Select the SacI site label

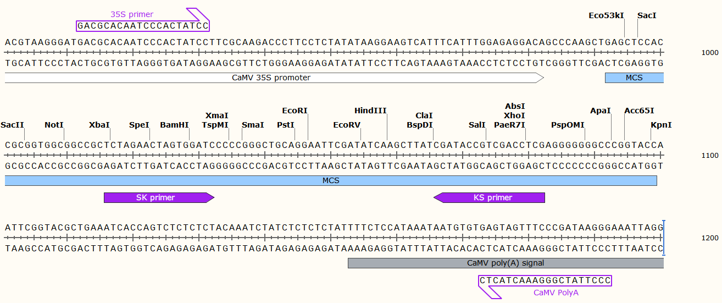647,15
